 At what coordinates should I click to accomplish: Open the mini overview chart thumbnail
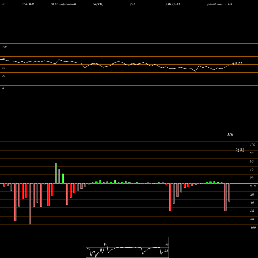[x=127, y=247]
